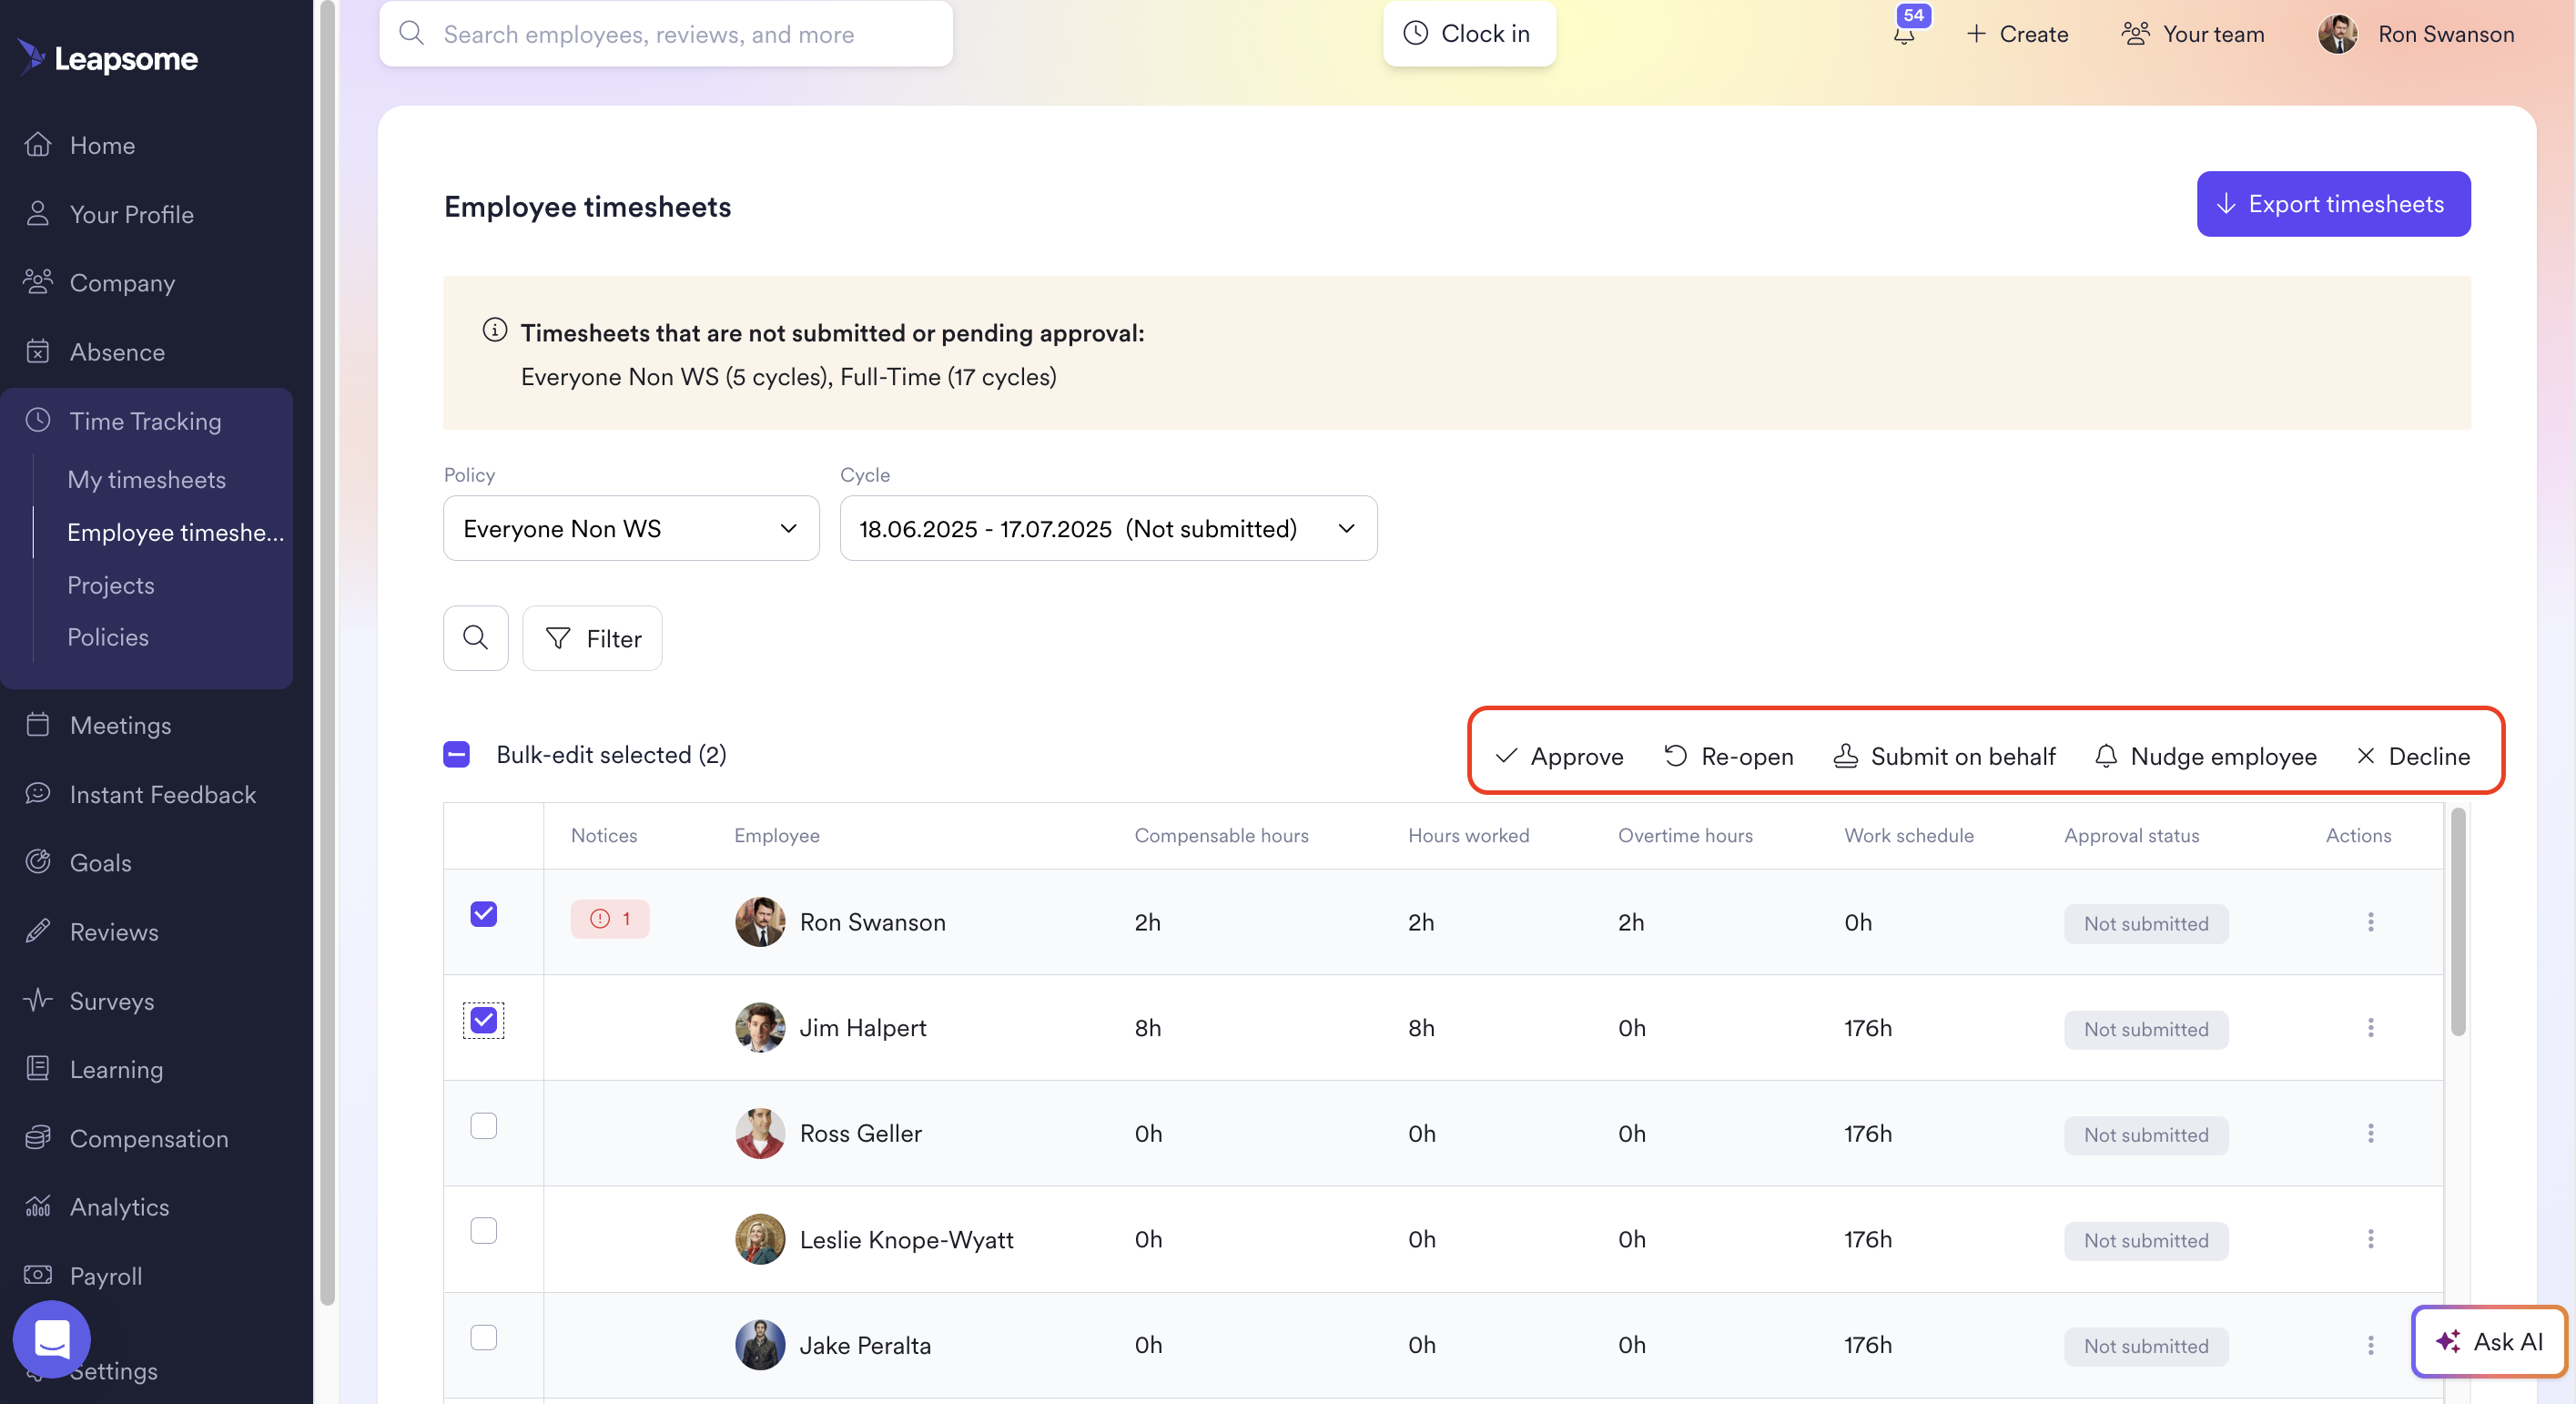Open the Policy dropdown Everyone Non WS
This screenshot has height=1404, width=2576.
pyautogui.click(x=631, y=528)
